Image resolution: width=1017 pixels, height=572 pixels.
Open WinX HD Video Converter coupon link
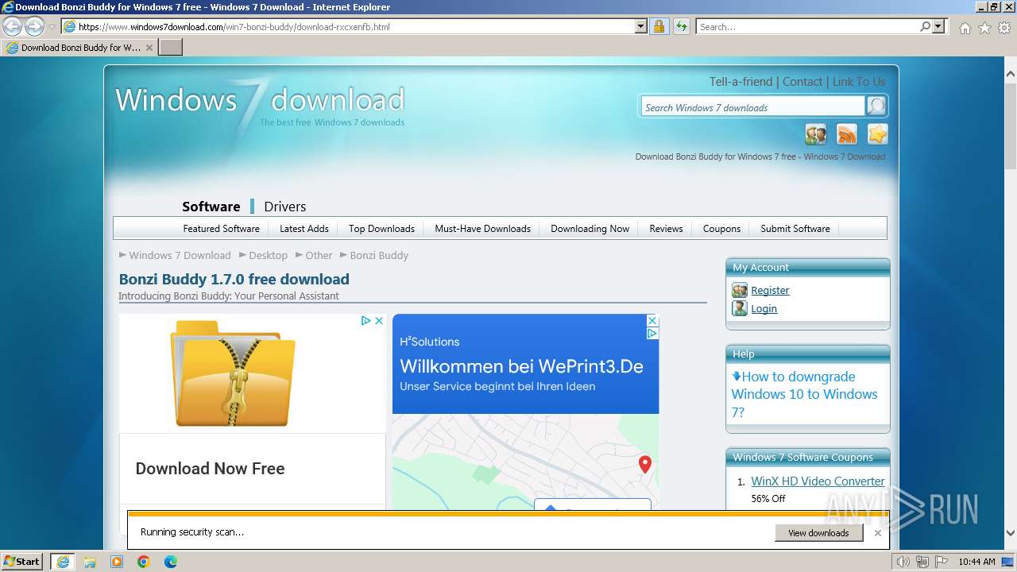click(818, 481)
